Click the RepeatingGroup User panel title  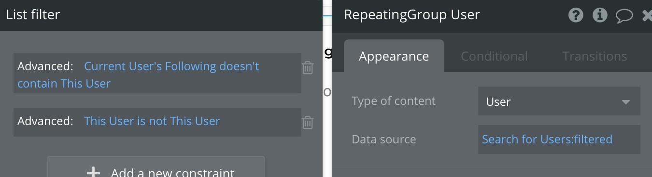[x=412, y=14]
